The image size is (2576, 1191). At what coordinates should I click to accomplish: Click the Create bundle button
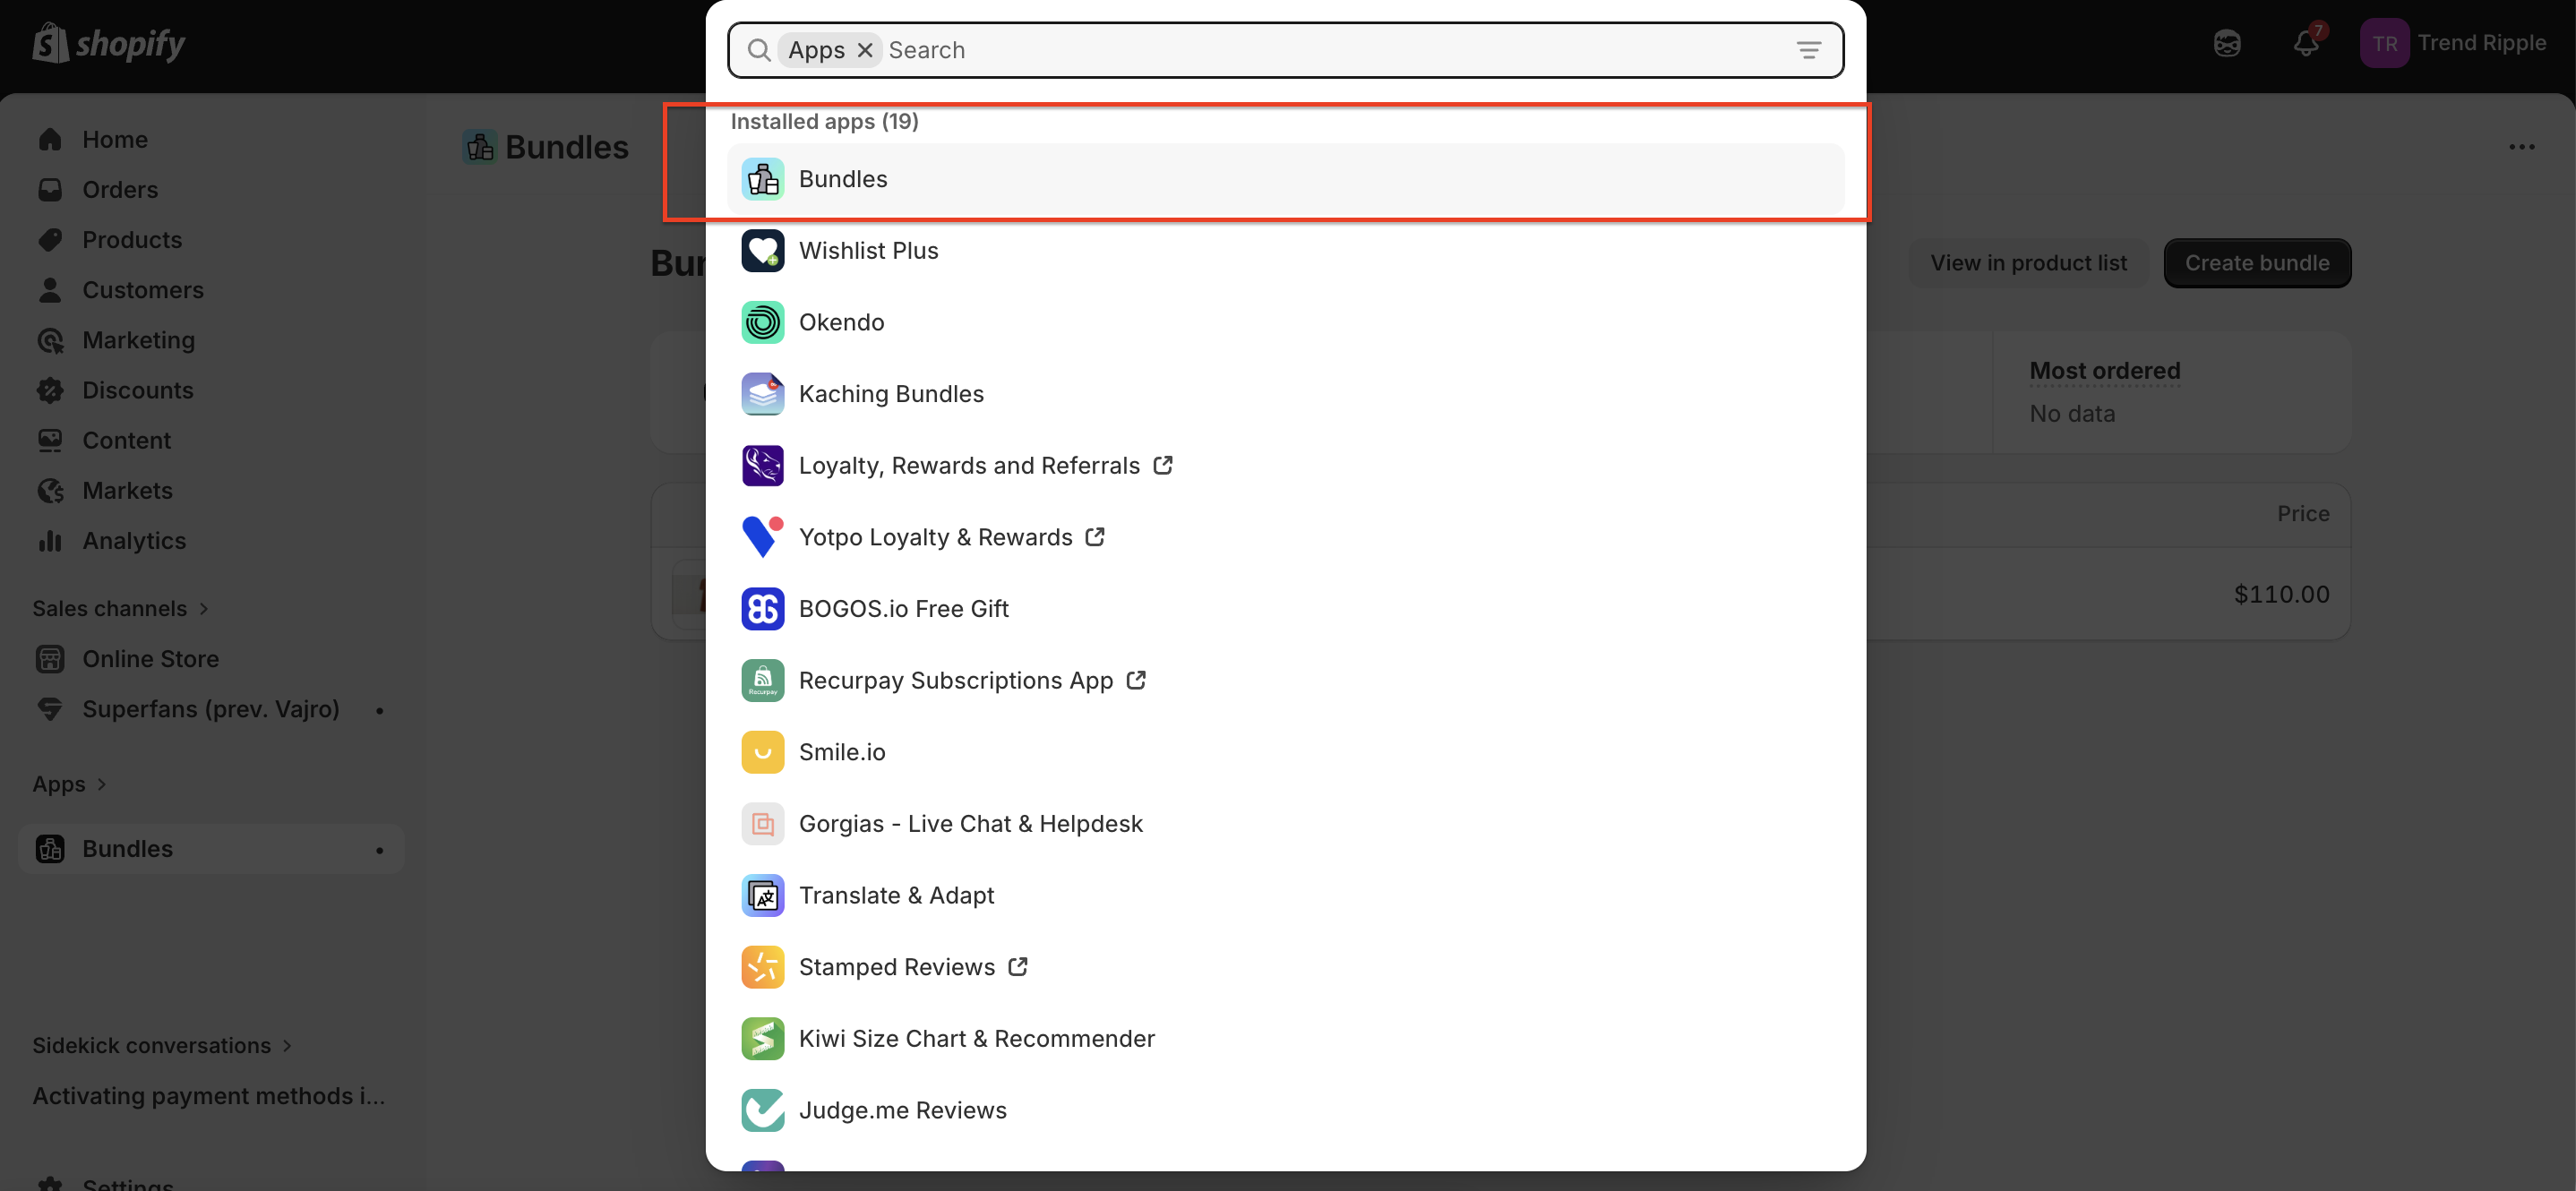(2256, 263)
